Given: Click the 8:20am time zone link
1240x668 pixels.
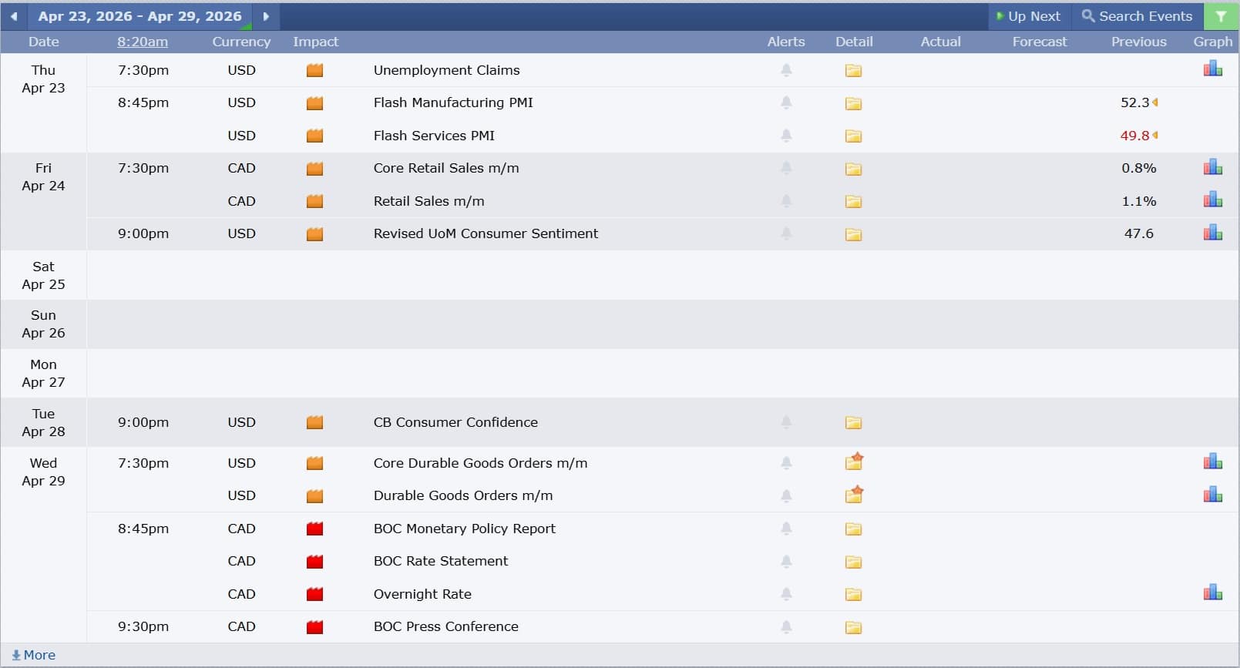Looking at the screenshot, I should 143,42.
